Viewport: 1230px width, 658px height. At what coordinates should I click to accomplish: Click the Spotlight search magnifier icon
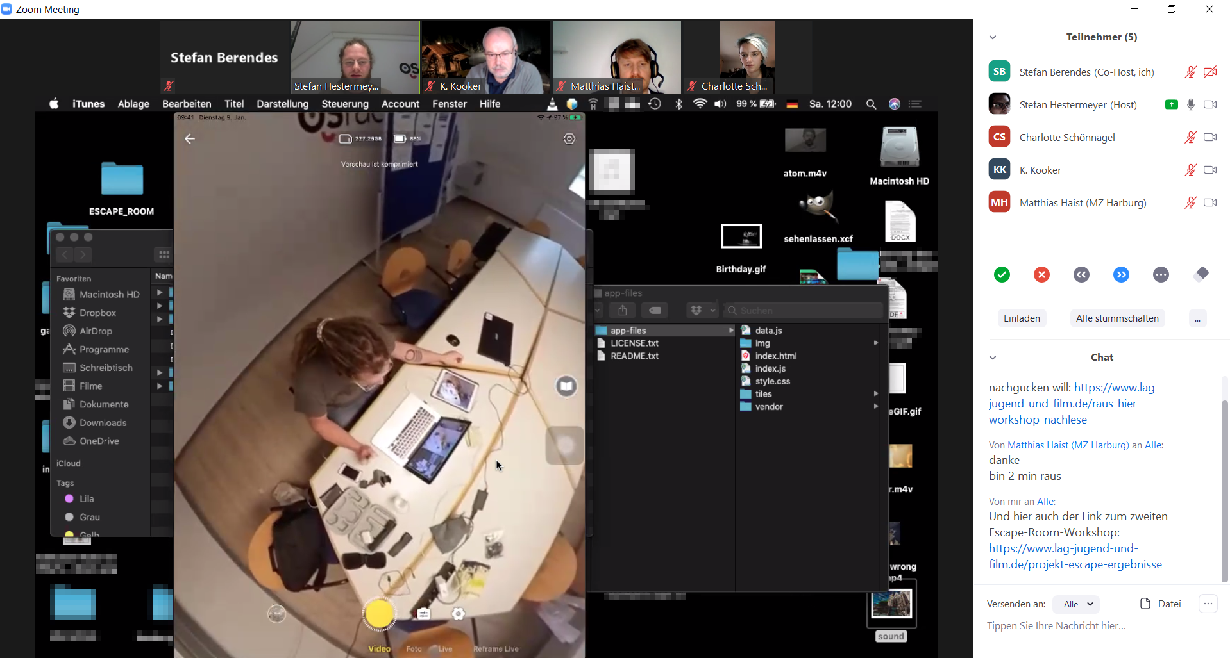(871, 104)
